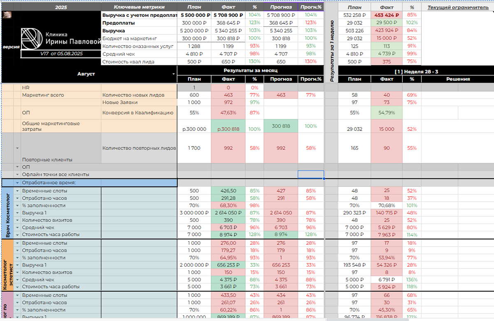The image size is (494, 321).
Task: Open the Август month dropdown arrow
Action: (173, 74)
